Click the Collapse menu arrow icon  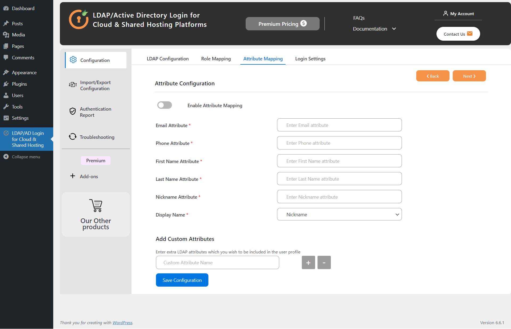click(x=6, y=157)
